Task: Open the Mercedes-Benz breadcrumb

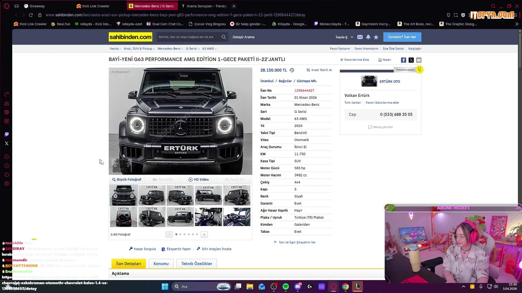Action: click(x=169, y=48)
